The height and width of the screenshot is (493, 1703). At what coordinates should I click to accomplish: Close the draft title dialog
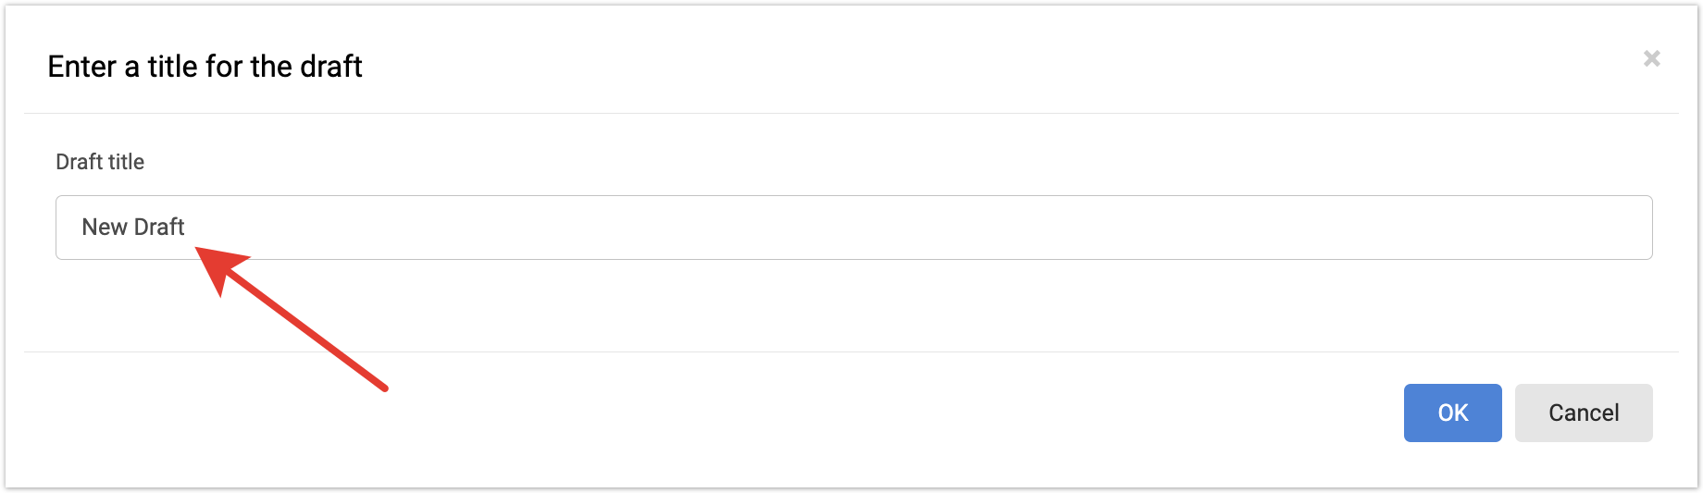[x=1651, y=58]
